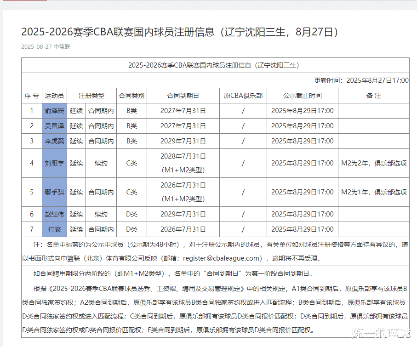
Task: Click 刘雁宇's contract category C类
Action: 131,163
